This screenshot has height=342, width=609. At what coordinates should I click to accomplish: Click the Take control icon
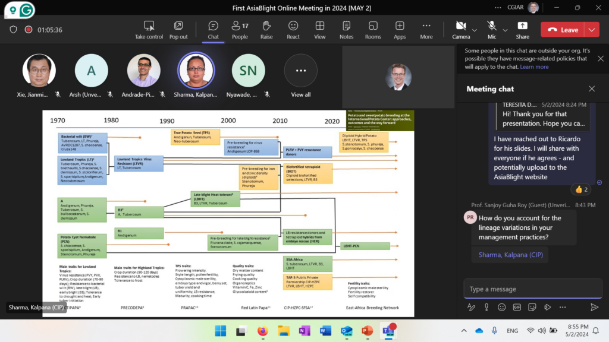[x=149, y=26]
